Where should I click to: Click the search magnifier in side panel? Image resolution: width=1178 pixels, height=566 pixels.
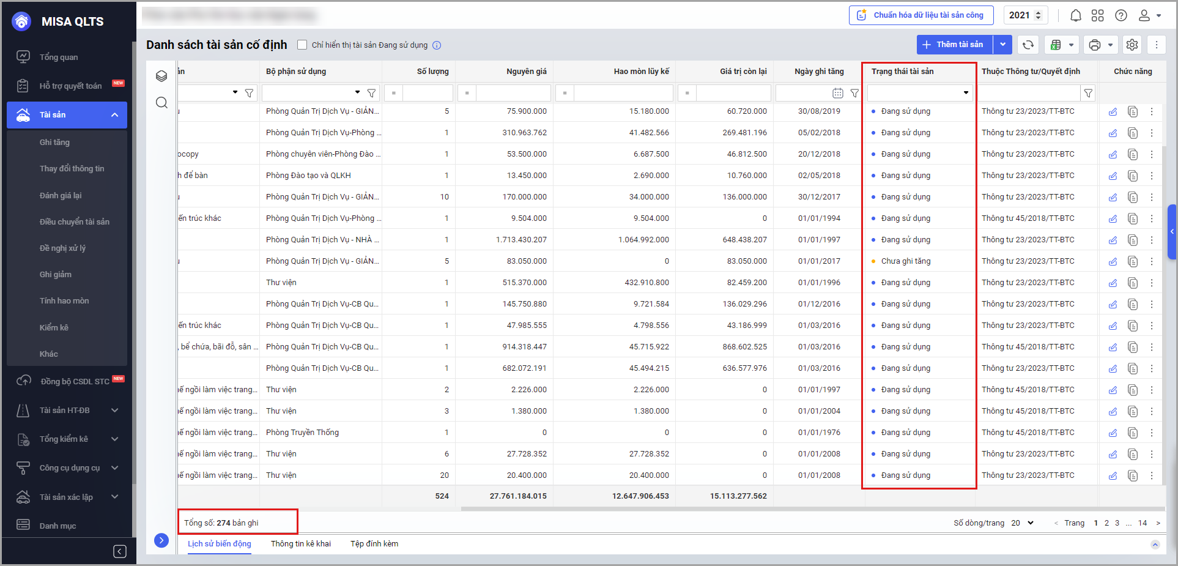point(161,102)
